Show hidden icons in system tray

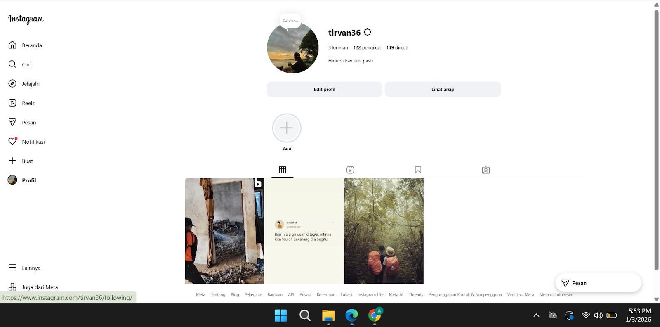click(536, 315)
